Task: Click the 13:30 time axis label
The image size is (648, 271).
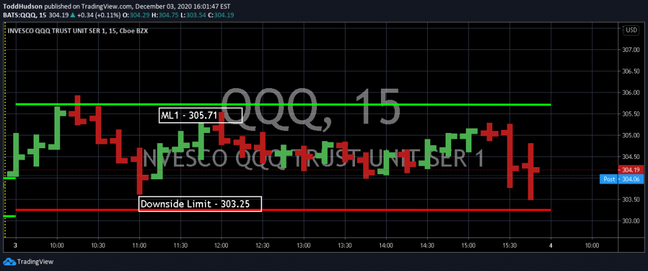Action: [x=345, y=245]
